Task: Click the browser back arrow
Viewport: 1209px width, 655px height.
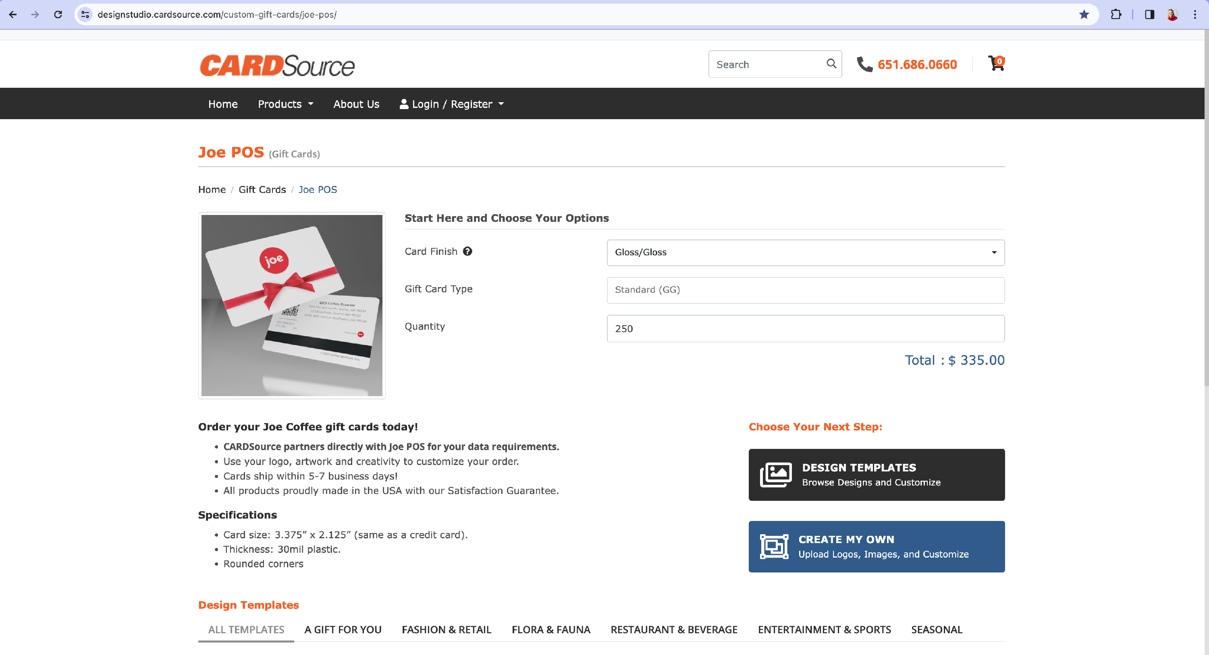Action: tap(12, 14)
